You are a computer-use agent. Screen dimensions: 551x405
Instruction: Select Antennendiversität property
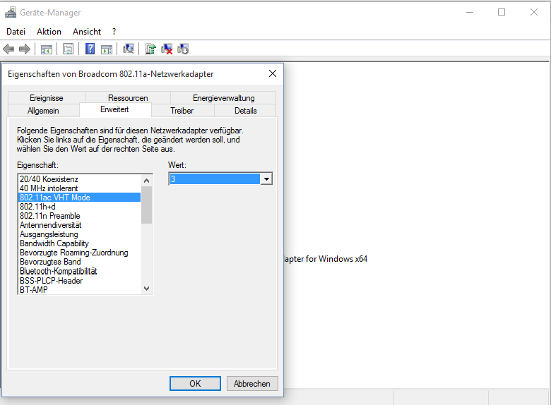click(79, 225)
